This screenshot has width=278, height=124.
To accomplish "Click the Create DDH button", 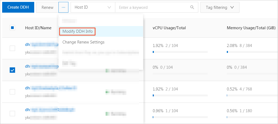I will (x=18, y=7).
